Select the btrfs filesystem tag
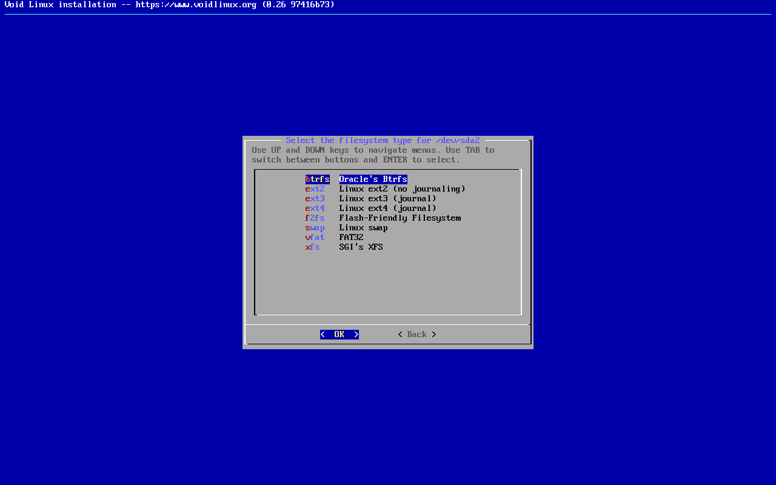776x485 pixels. 317,179
